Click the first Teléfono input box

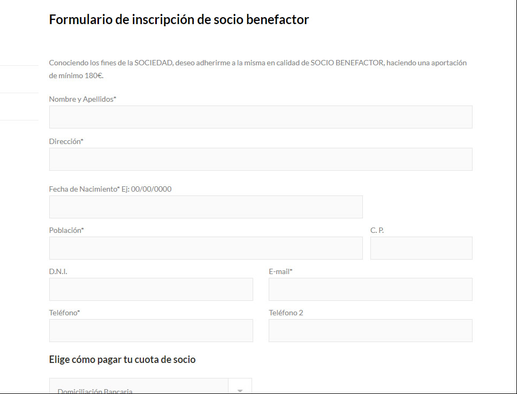(151, 330)
